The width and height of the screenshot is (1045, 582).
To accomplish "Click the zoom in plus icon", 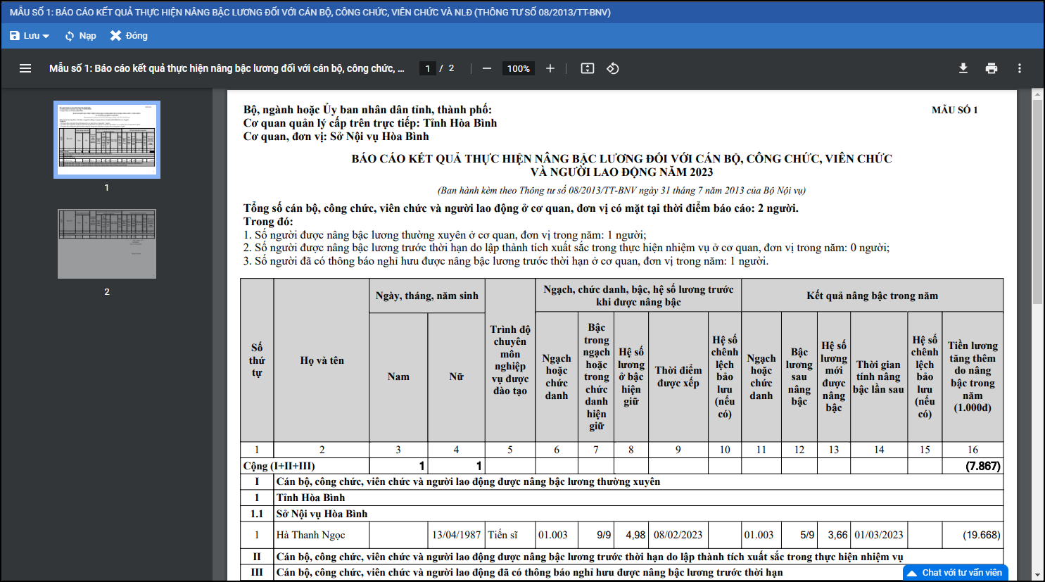I will (550, 68).
